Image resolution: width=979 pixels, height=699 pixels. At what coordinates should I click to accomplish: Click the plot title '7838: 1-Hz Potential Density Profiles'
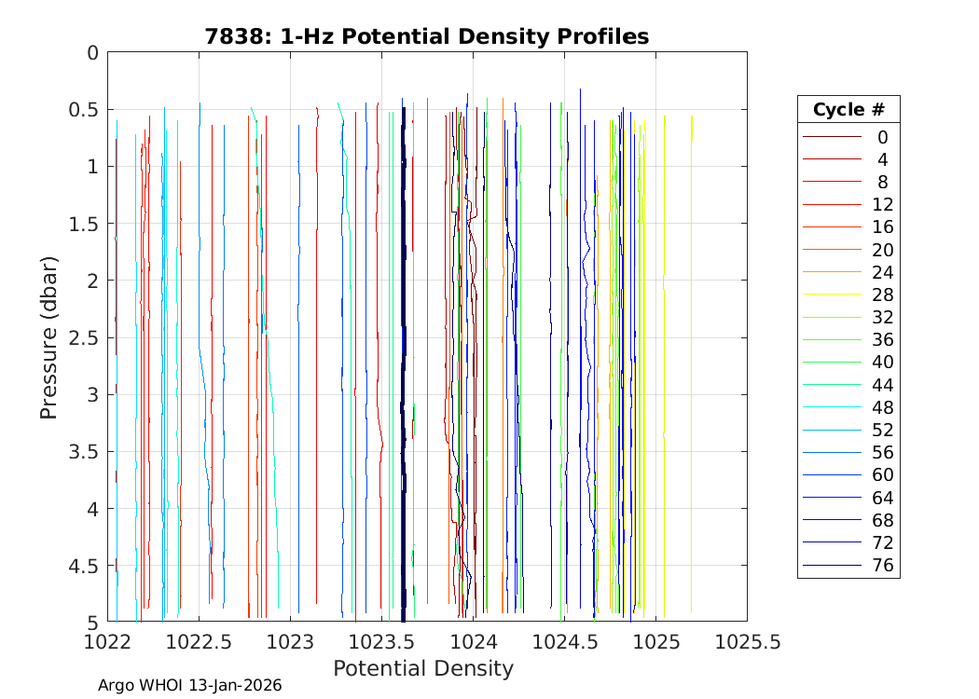pyautogui.click(x=427, y=36)
